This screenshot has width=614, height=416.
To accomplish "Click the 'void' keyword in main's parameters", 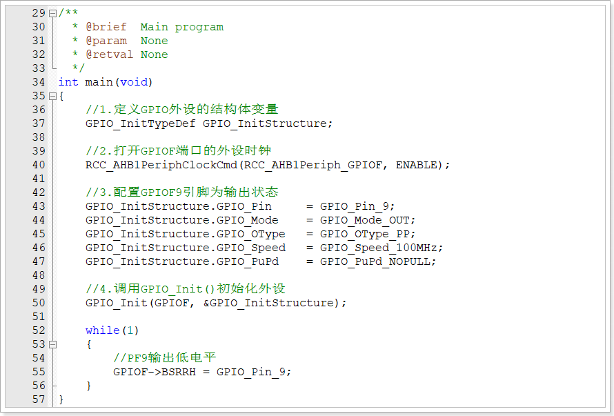I will coord(134,82).
